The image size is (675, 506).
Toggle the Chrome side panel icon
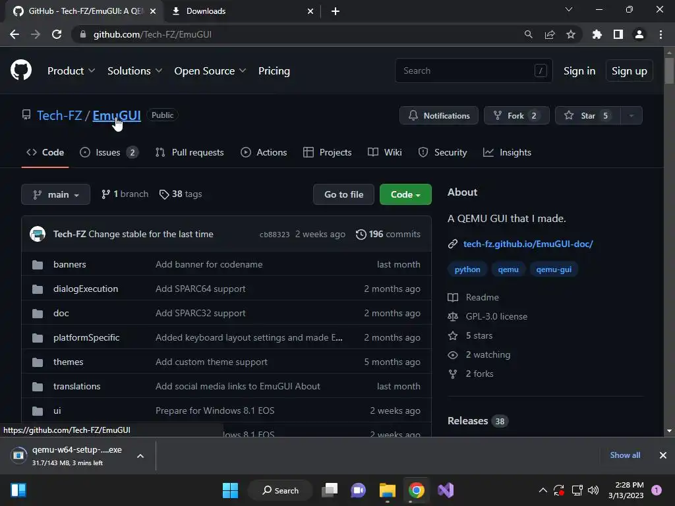pyautogui.click(x=618, y=34)
